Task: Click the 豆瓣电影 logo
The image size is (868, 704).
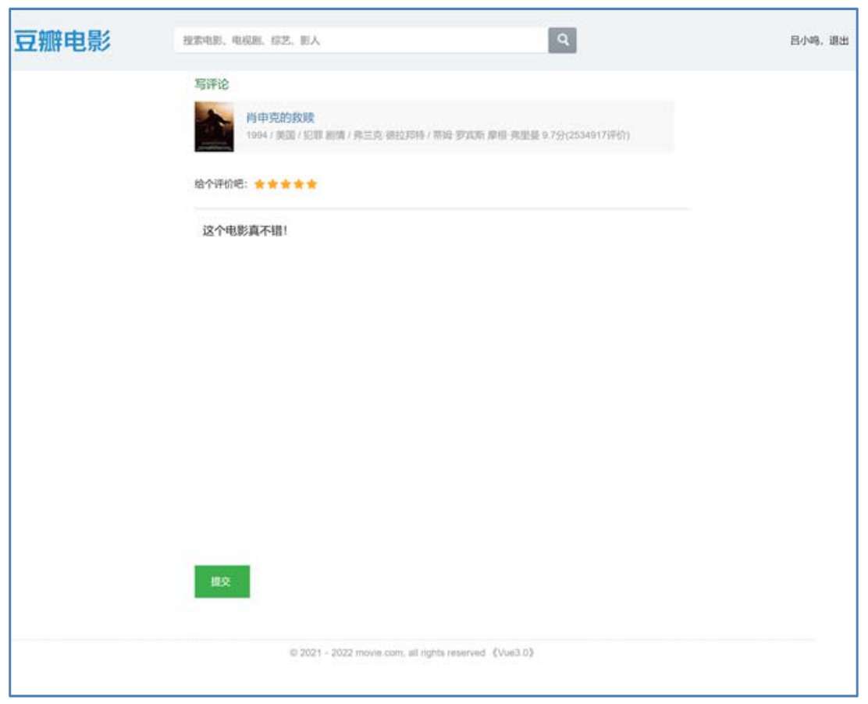Action: 62,41
